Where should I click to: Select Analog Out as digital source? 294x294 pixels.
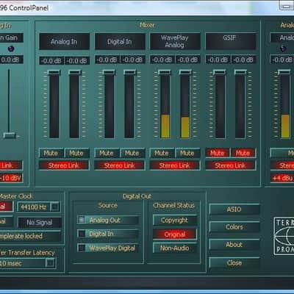(108, 220)
